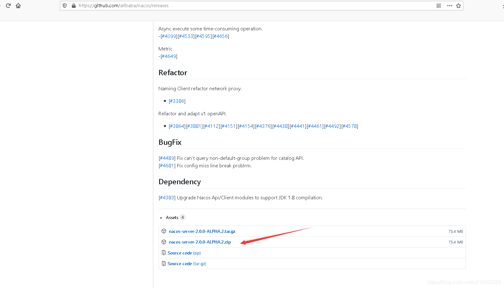The height and width of the screenshot is (288, 504).
Task: Open issue #4376 link
Action: tap(263, 126)
